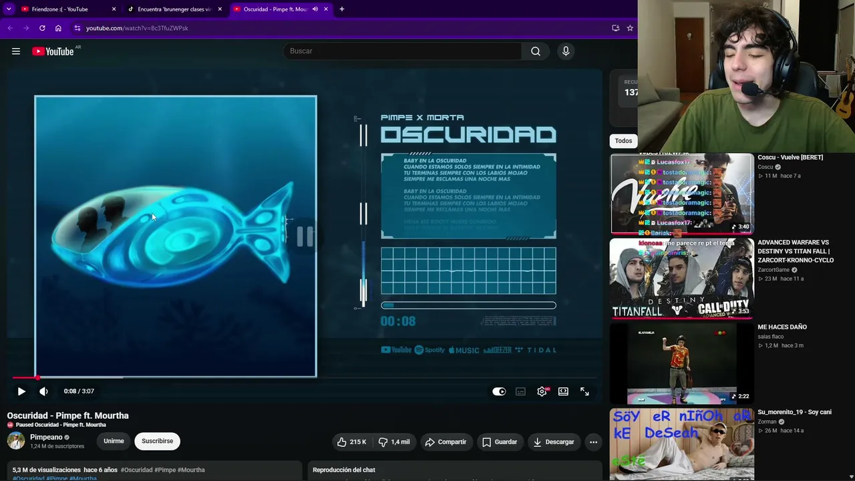The image size is (855, 481).
Task: Open the Pimpeano channel avatar
Action: click(x=16, y=441)
